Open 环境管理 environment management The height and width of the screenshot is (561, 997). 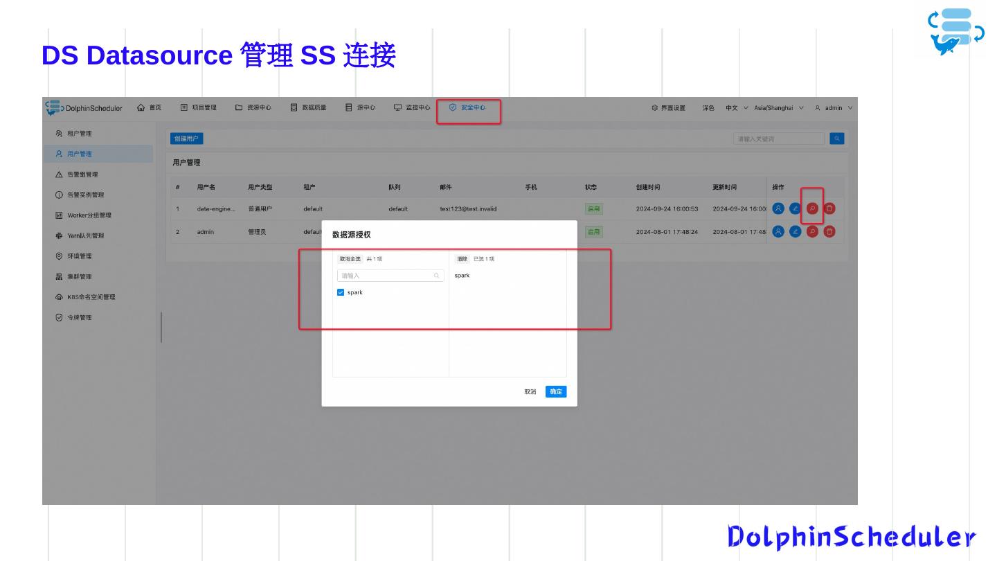[98, 256]
